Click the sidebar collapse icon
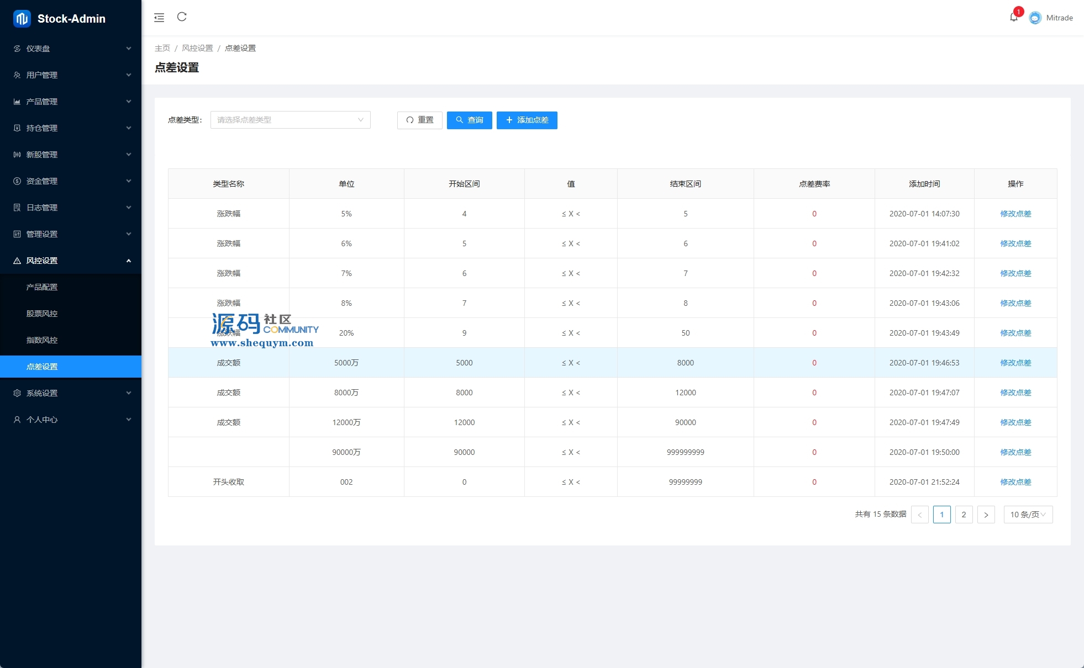 (159, 18)
